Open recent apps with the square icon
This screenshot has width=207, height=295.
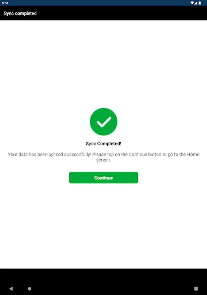[196, 288]
